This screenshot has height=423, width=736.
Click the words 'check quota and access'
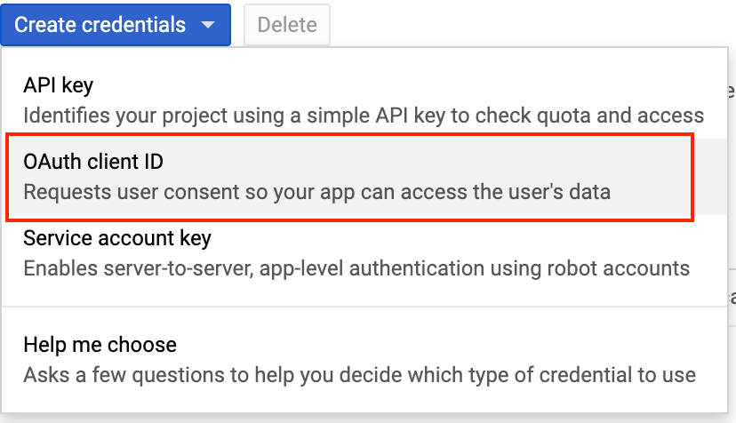pos(589,116)
